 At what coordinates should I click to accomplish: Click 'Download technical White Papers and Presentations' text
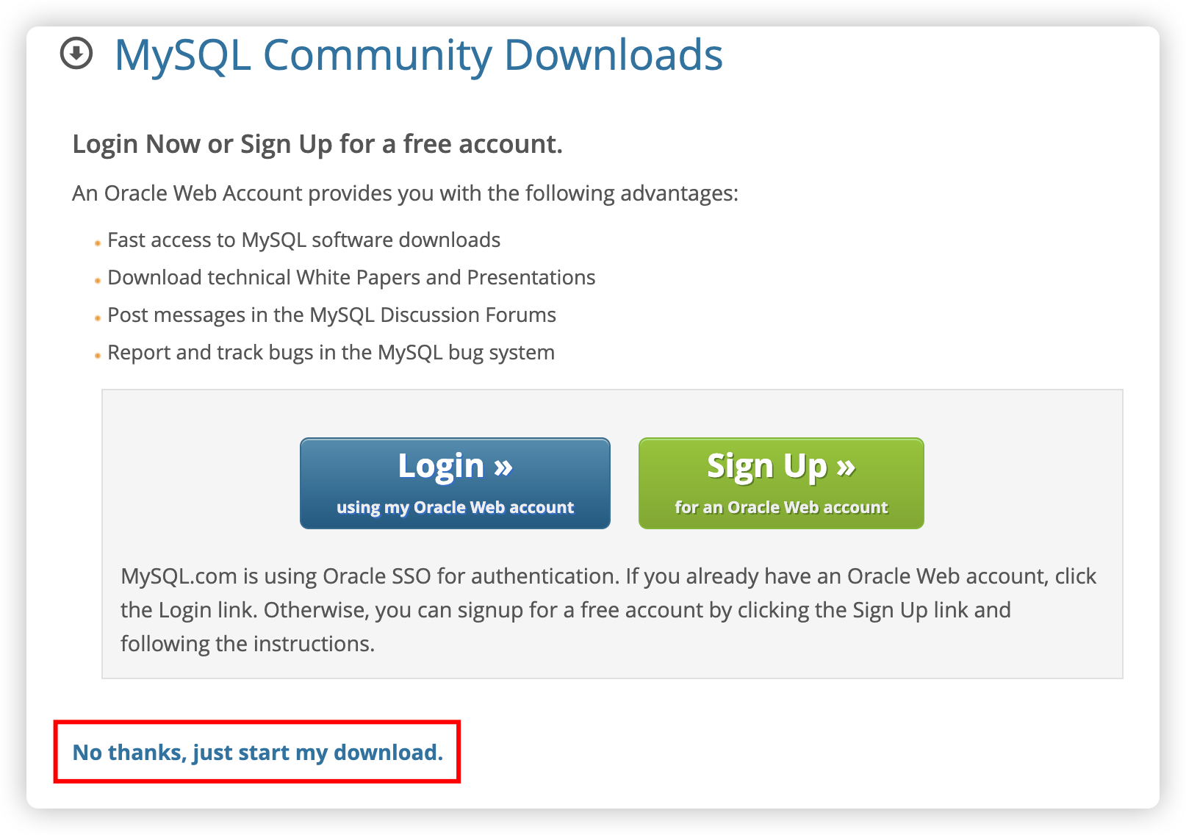point(351,278)
